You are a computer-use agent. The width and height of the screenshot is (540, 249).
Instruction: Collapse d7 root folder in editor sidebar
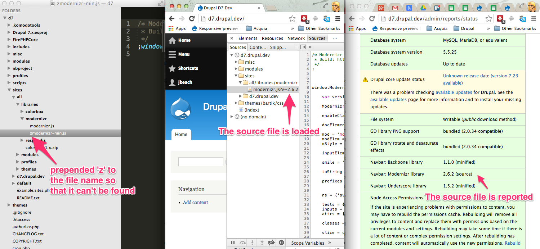pos(5,18)
